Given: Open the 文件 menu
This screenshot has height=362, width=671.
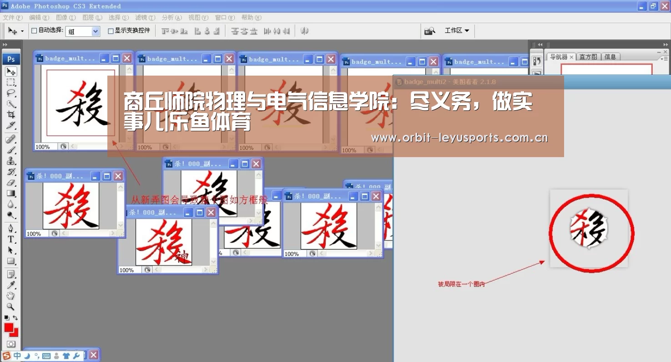Looking at the screenshot, I should tap(12, 17).
